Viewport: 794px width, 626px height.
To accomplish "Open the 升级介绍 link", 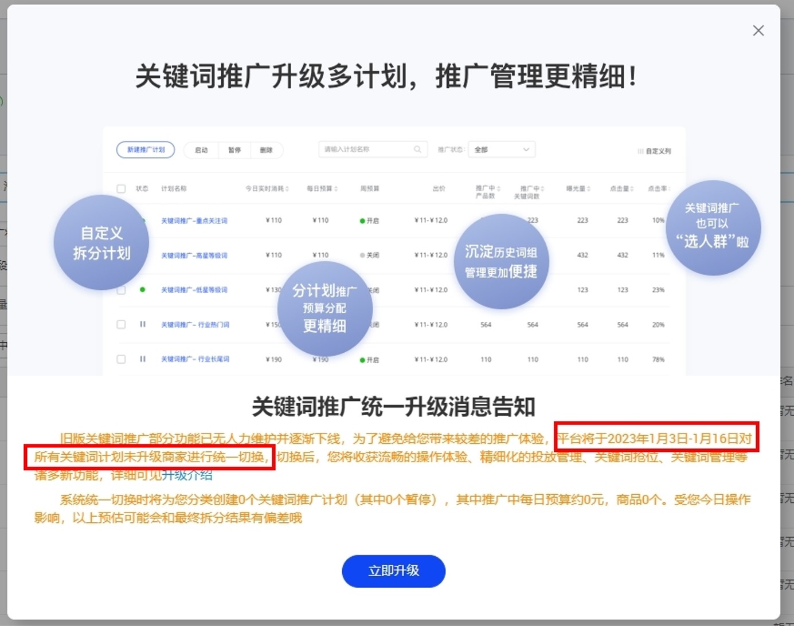I will point(187,475).
